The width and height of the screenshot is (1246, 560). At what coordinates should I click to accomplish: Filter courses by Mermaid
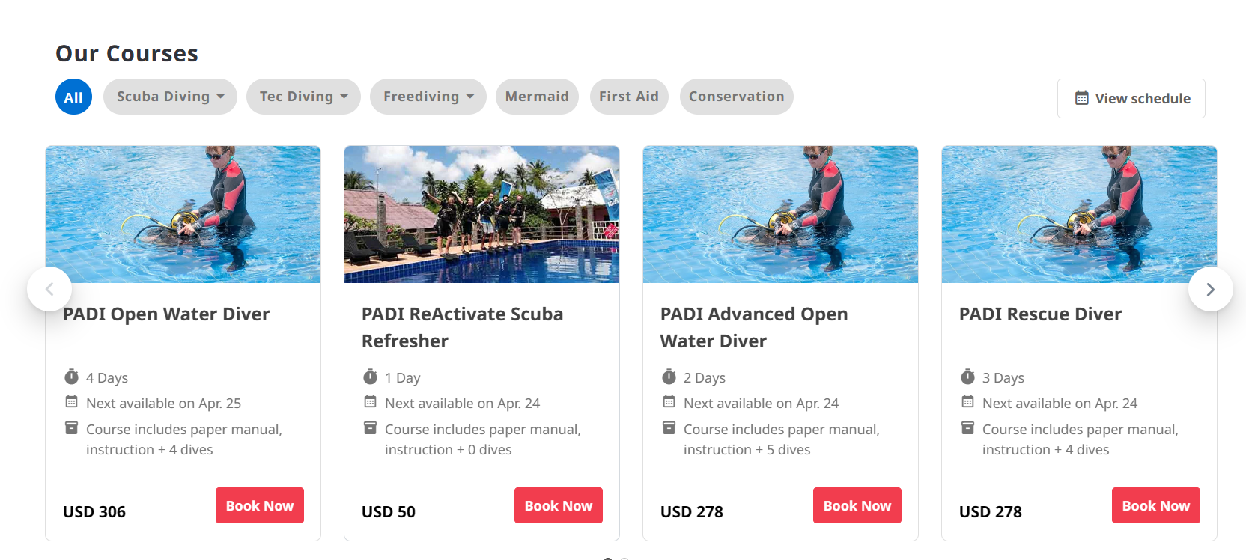click(x=537, y=97)
